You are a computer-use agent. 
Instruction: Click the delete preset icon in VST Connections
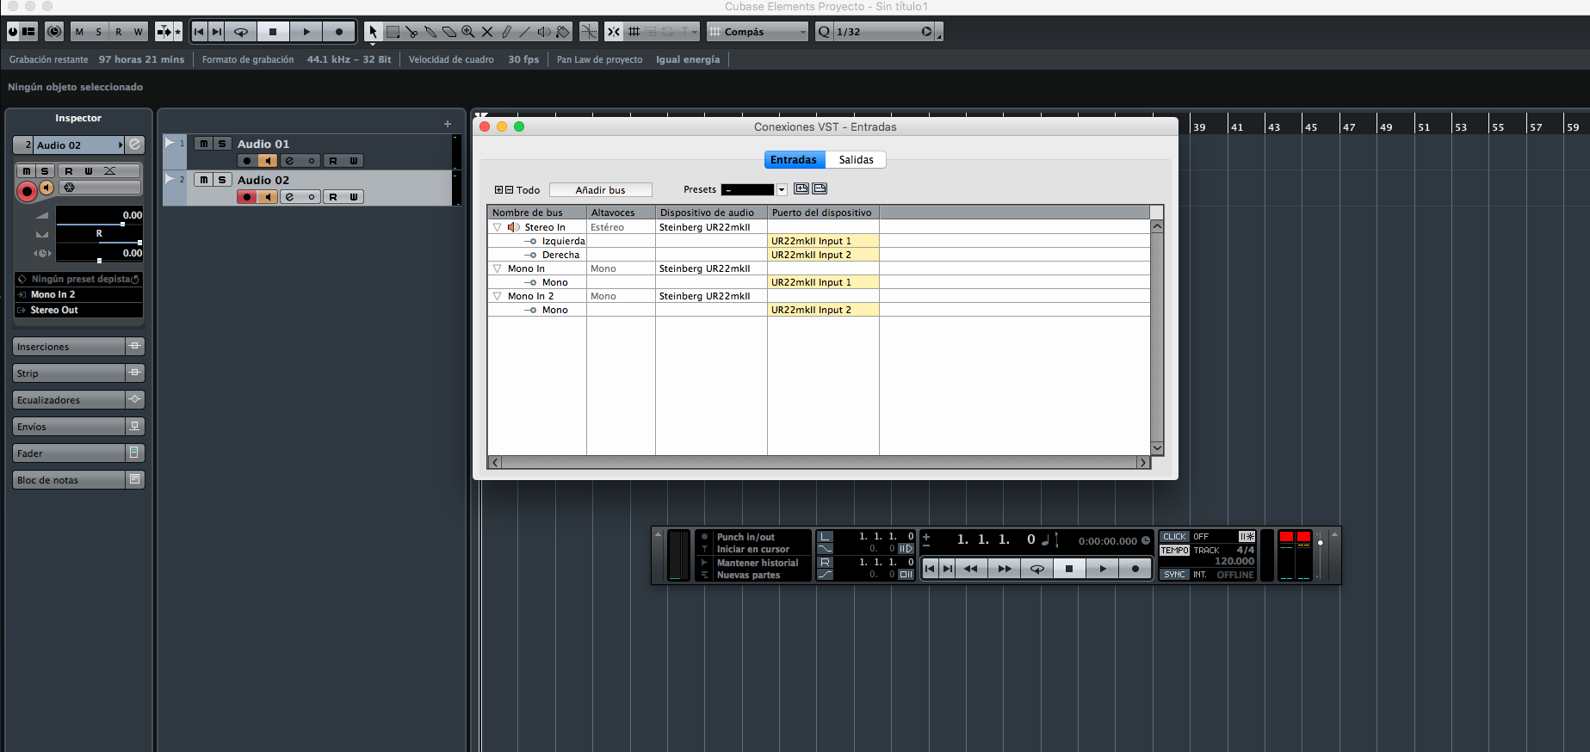820,188
